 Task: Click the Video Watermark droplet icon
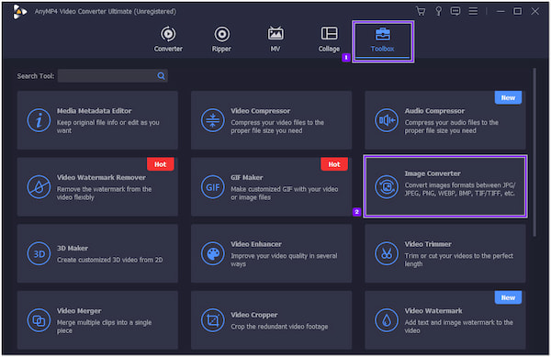[387, 320]
